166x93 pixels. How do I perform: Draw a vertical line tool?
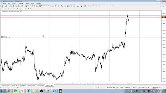pyautogui.click(x=9, y=9)
